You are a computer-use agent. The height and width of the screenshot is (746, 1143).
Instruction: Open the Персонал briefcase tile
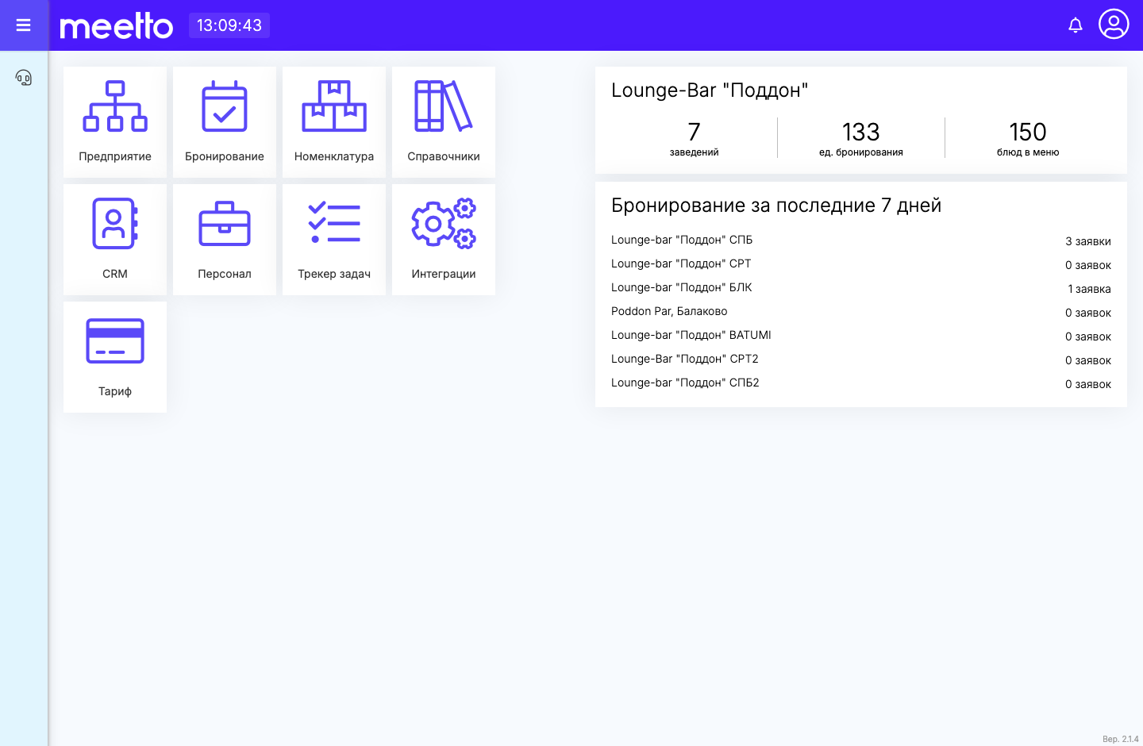point(225,239)
